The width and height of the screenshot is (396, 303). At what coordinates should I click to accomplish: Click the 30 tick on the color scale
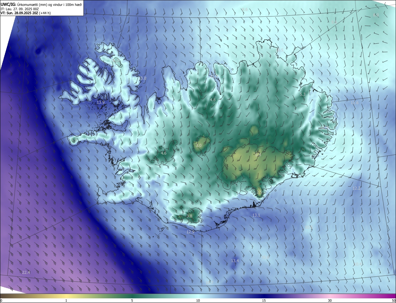(x=330, y=301)
